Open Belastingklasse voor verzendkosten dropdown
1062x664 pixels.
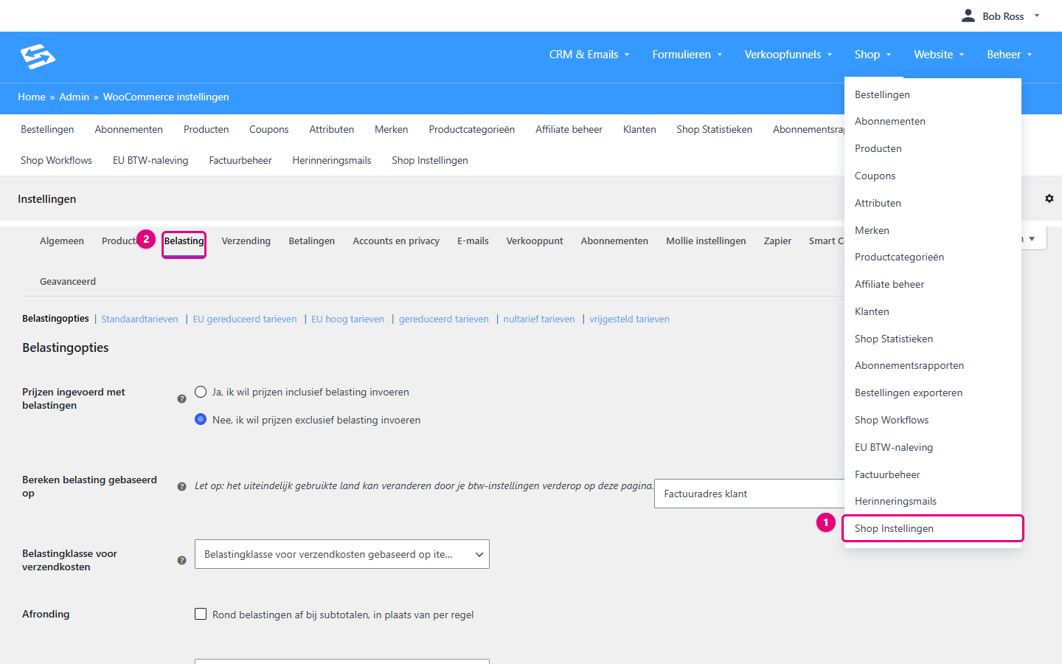[x=342, y=554]
